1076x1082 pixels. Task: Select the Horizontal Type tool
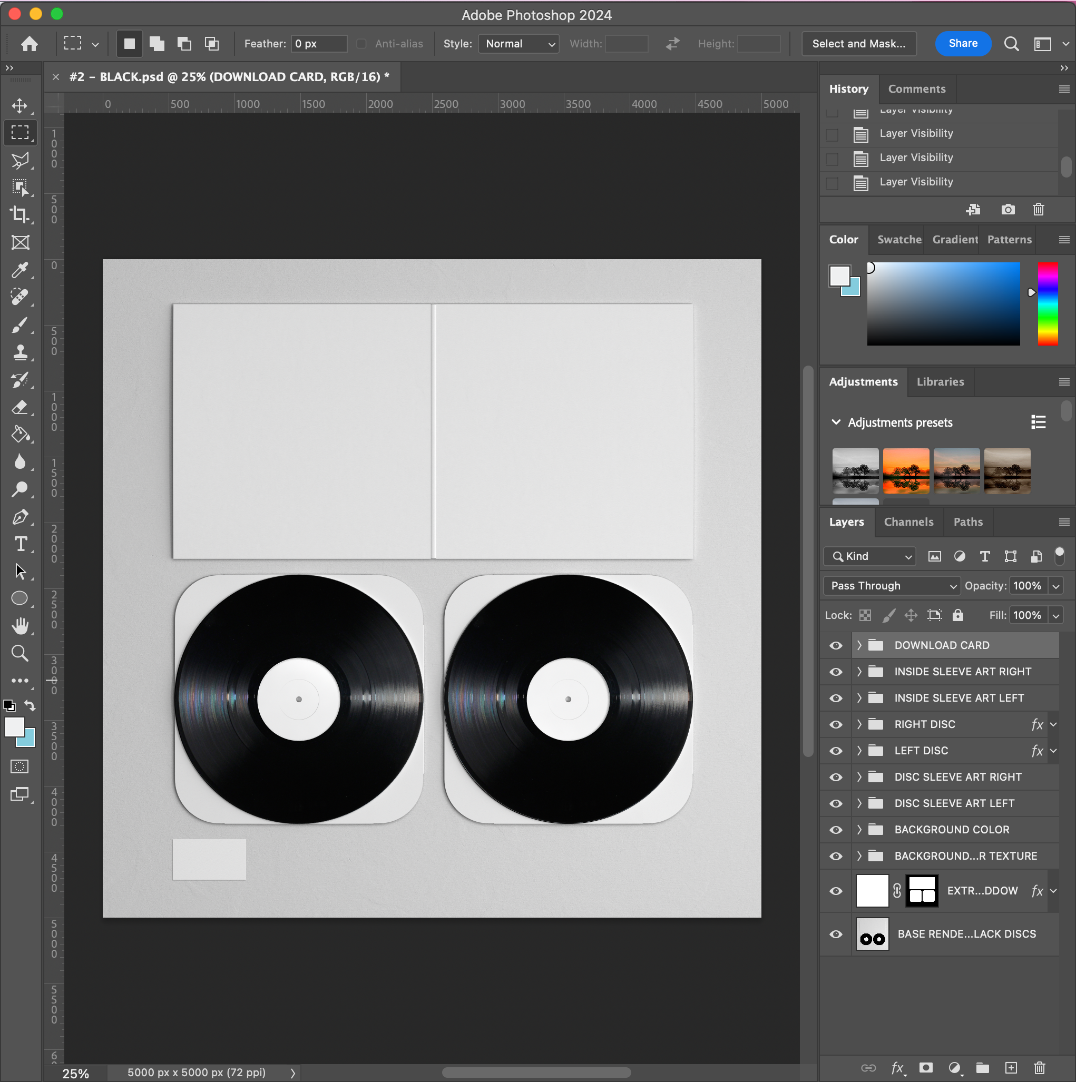(20, 544)
